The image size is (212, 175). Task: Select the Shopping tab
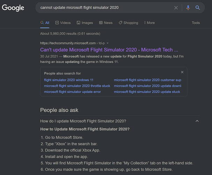coord(128,23)
